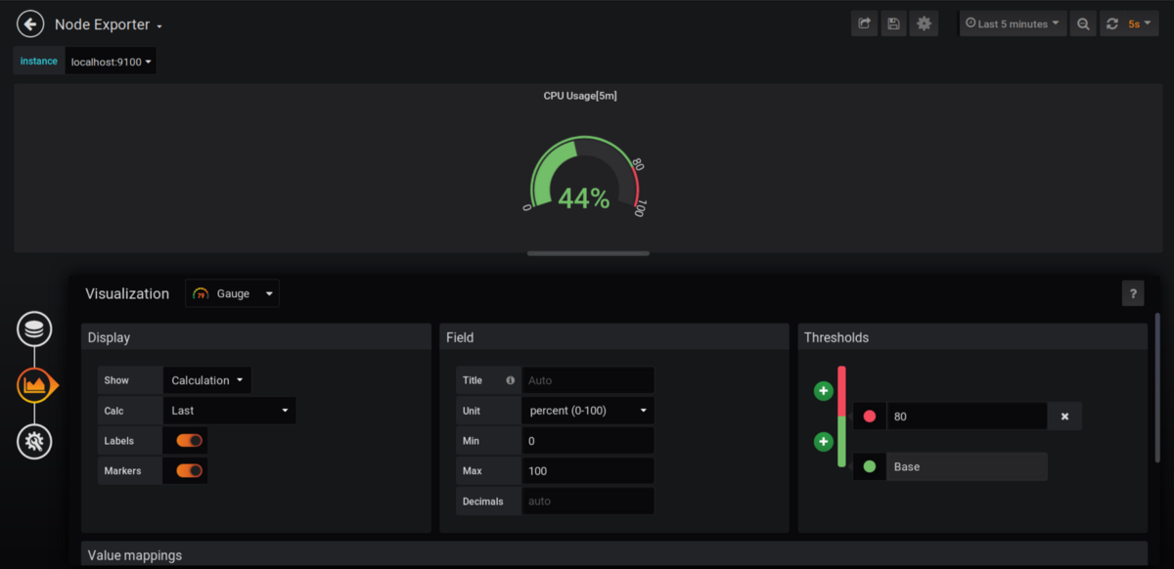Click the Title field info icon
1174x569 pixels.
[510, 380]
